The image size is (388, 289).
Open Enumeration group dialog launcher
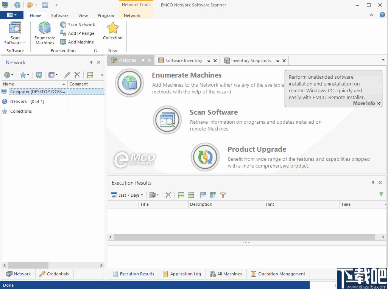pos(95,51)
